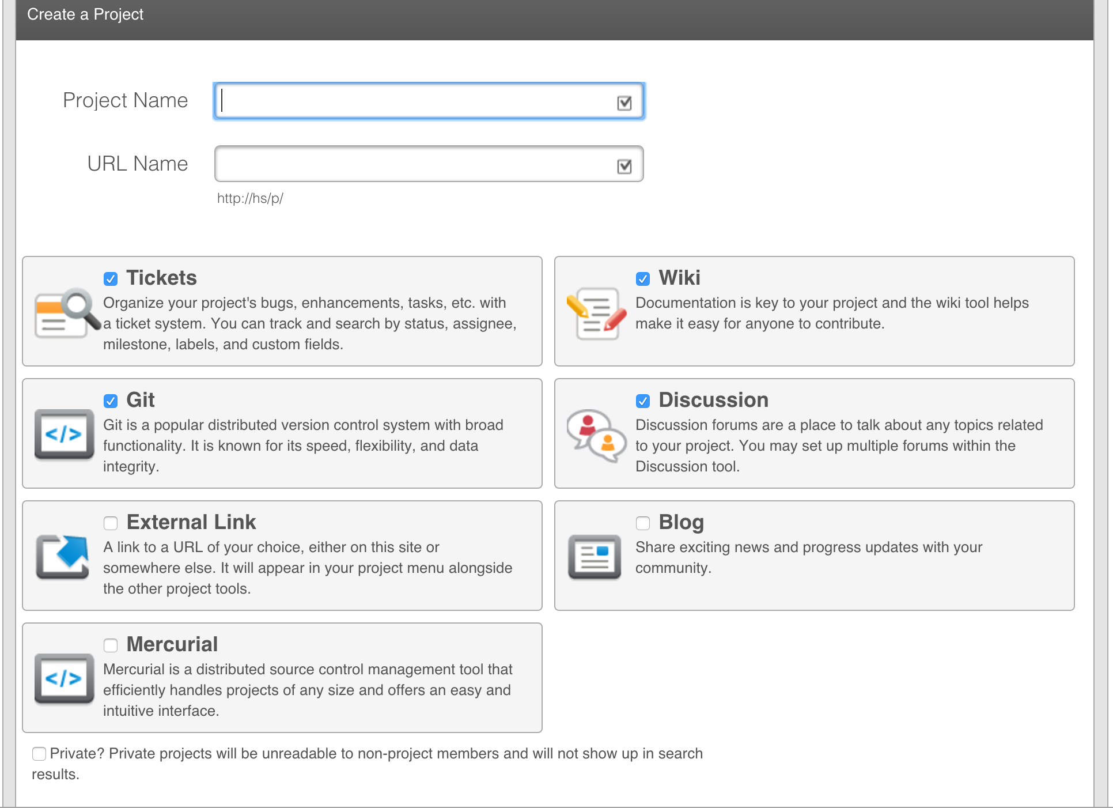Click the Blog newspaper icon
This screenshot has width=1113, height=808.
coord(594,557)
